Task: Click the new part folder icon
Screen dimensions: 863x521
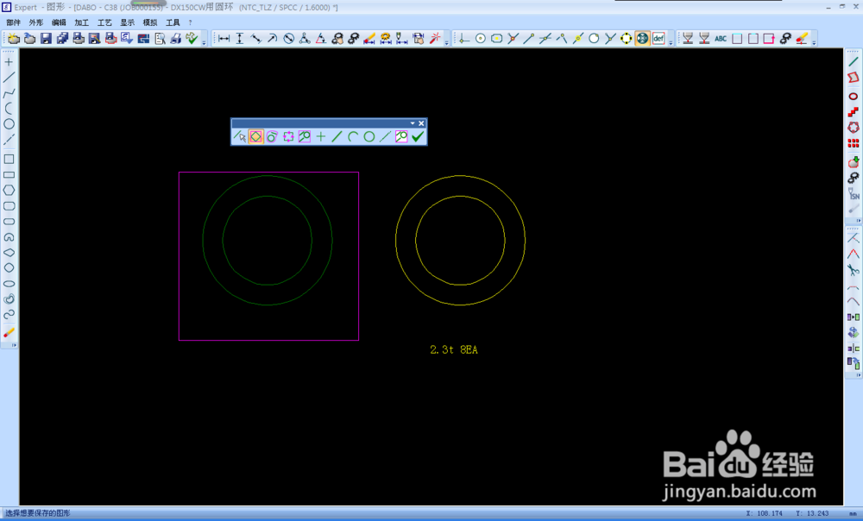Action: [x=14, y=39]
